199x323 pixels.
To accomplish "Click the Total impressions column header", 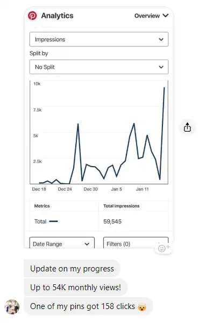I will pyautogui.click(x=121, y=206).
